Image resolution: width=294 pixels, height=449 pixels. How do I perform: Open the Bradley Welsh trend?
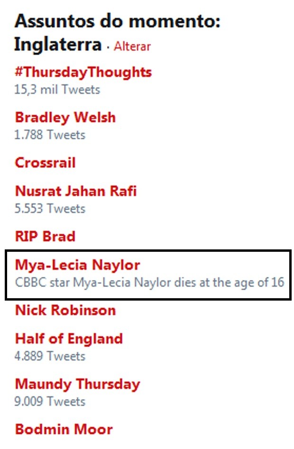click(x=65, y=118)
